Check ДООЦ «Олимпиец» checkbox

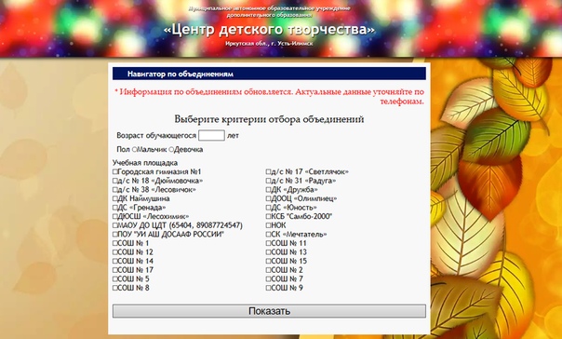coord(268,198)
